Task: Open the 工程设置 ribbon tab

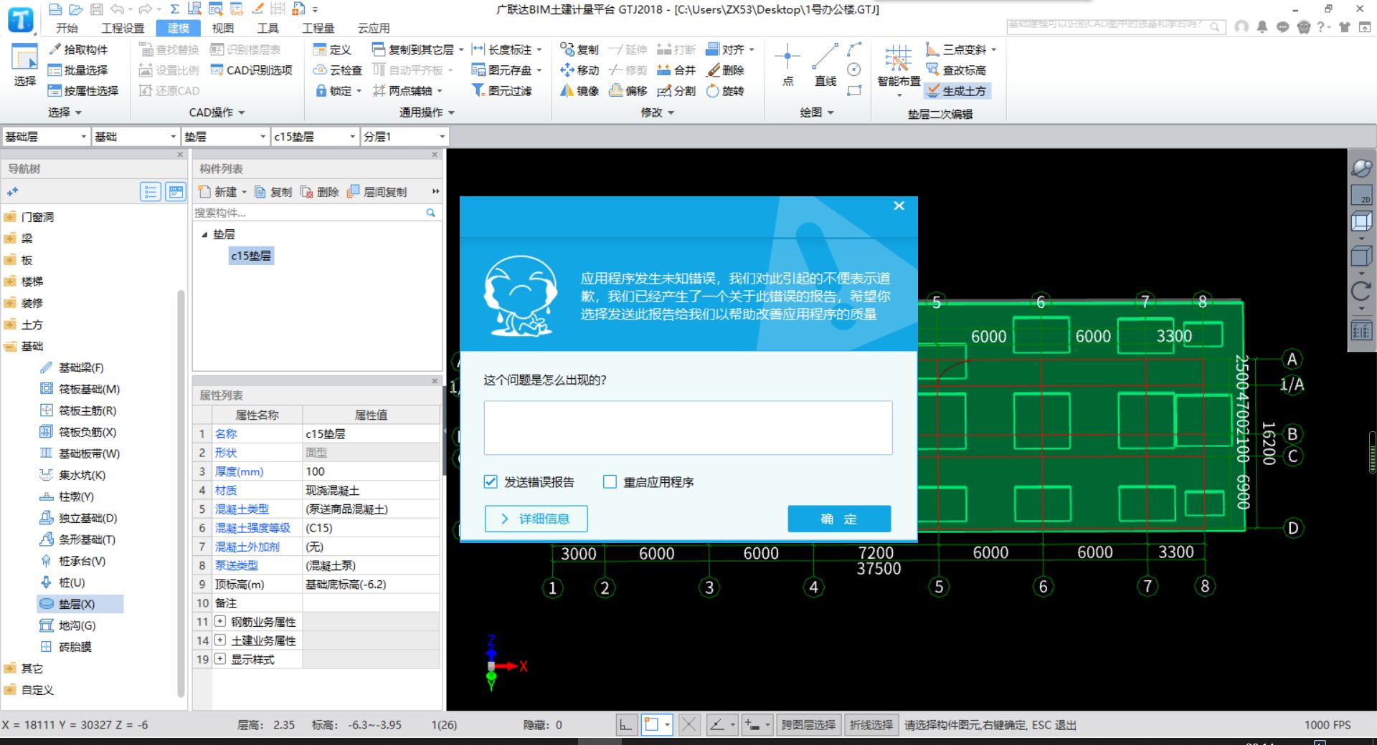Action: pyautogui.click(x=123, y=28)
